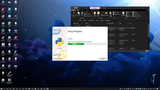Switch to the Home ribbon tab
The image size is (160, 90).
pyautogui.click(x=78, y=10)
